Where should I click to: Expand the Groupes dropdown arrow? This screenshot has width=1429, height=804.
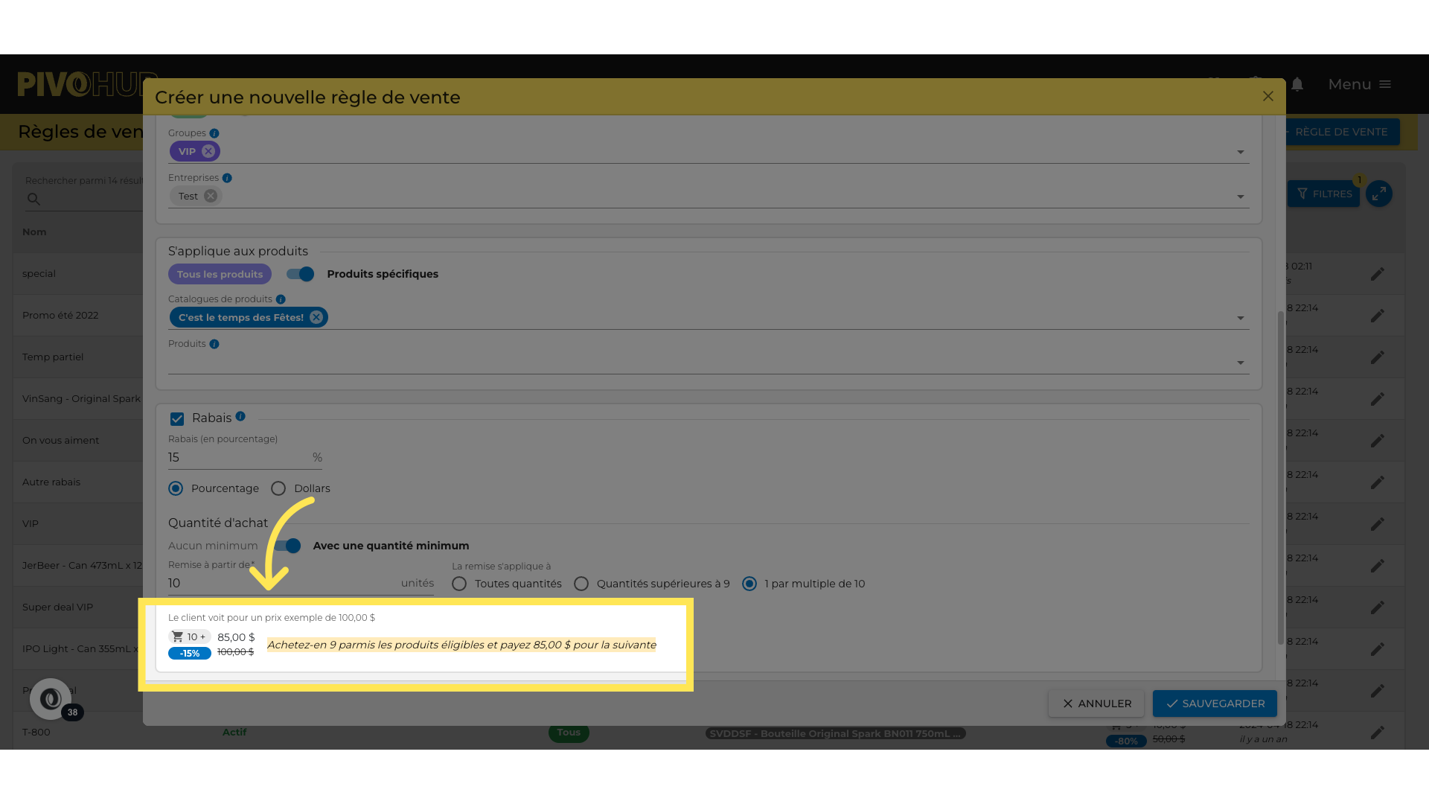(x=1240, y=152)
